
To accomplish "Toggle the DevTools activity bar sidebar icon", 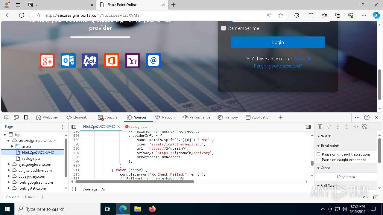I will (x=26, y=117).
